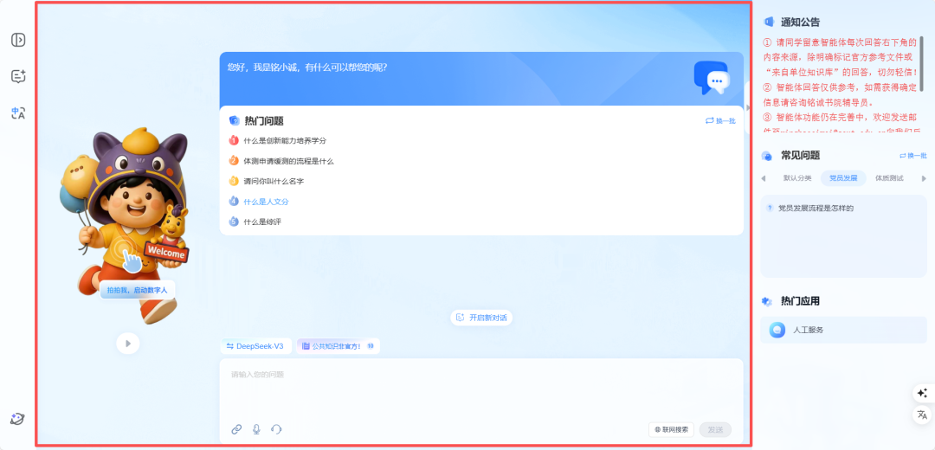
Task: Open the 公共知识库 knowledge base selector
Action: 338,346
